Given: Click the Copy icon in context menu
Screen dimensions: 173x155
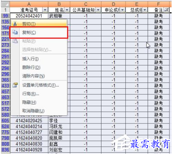Looking at the screenshot, I should pos(15,32).
